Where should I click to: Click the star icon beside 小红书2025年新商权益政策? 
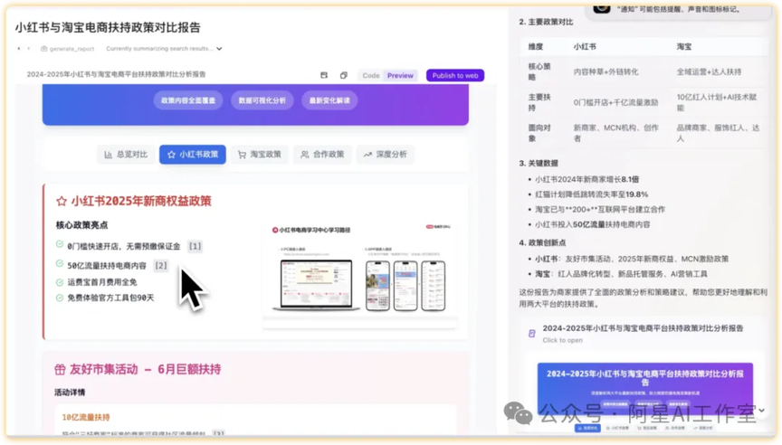[62, 202]
